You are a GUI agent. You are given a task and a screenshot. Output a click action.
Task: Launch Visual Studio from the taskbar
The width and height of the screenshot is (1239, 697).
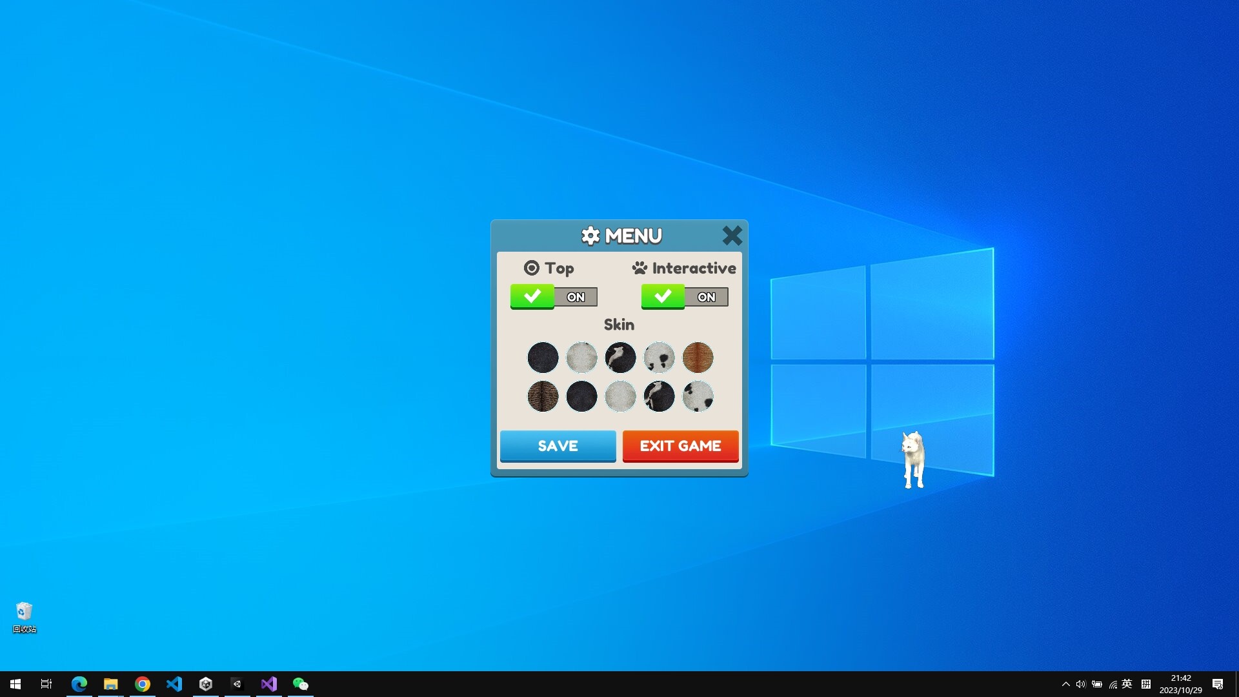268,683
